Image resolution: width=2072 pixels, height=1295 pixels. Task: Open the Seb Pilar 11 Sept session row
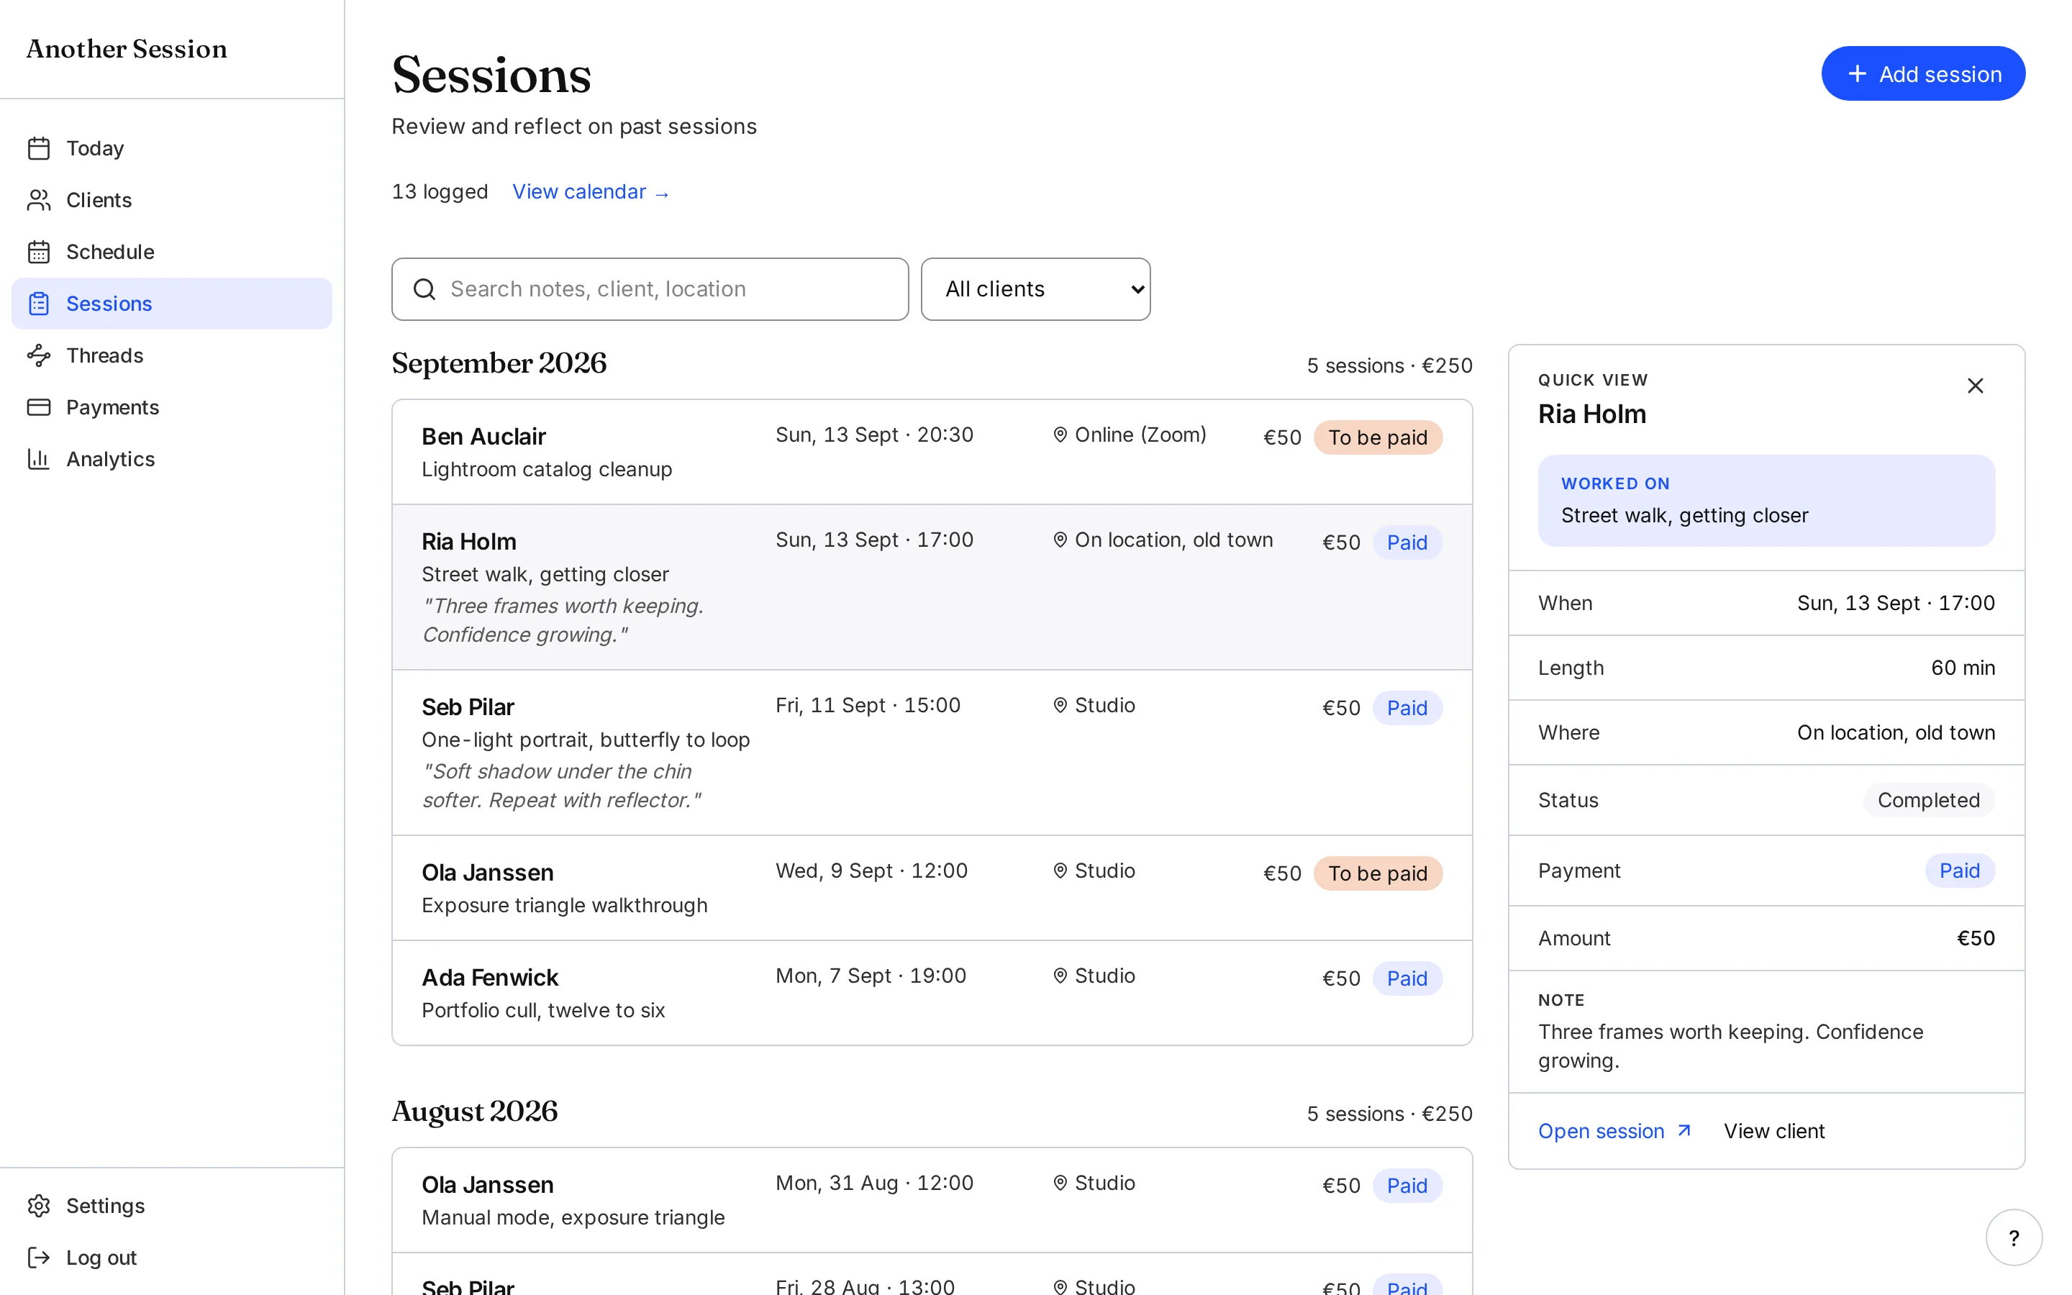932,753
